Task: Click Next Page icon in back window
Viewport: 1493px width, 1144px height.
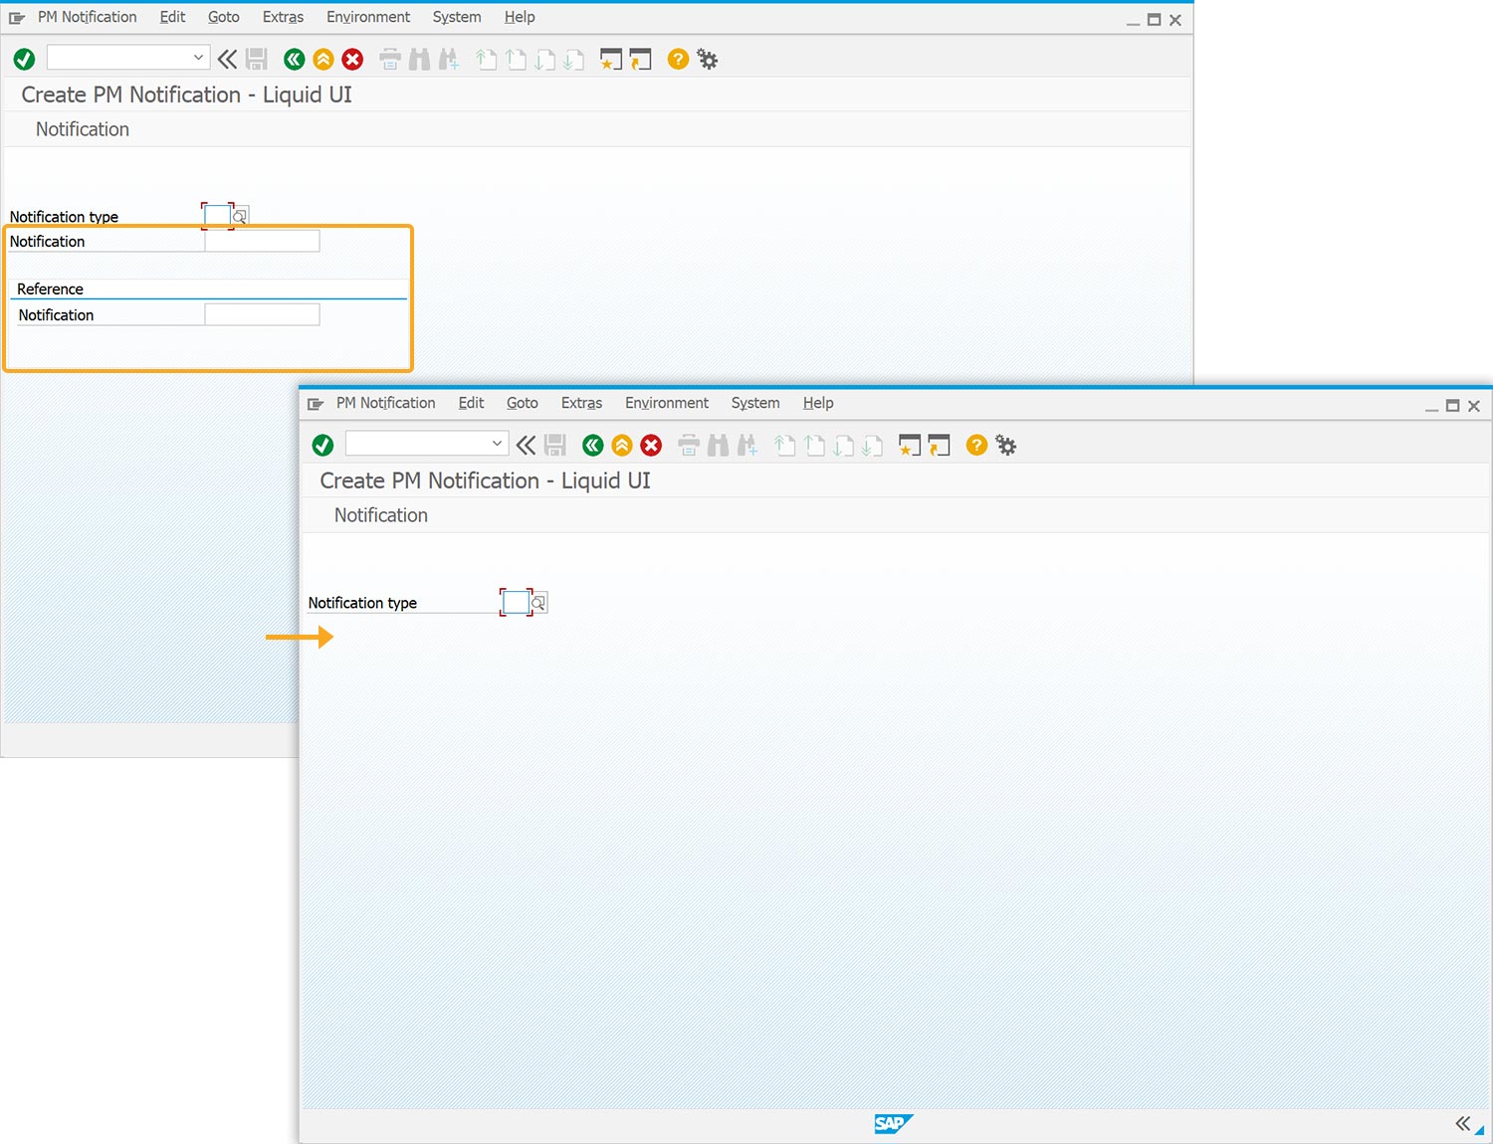Action: [x=544, y=60]
